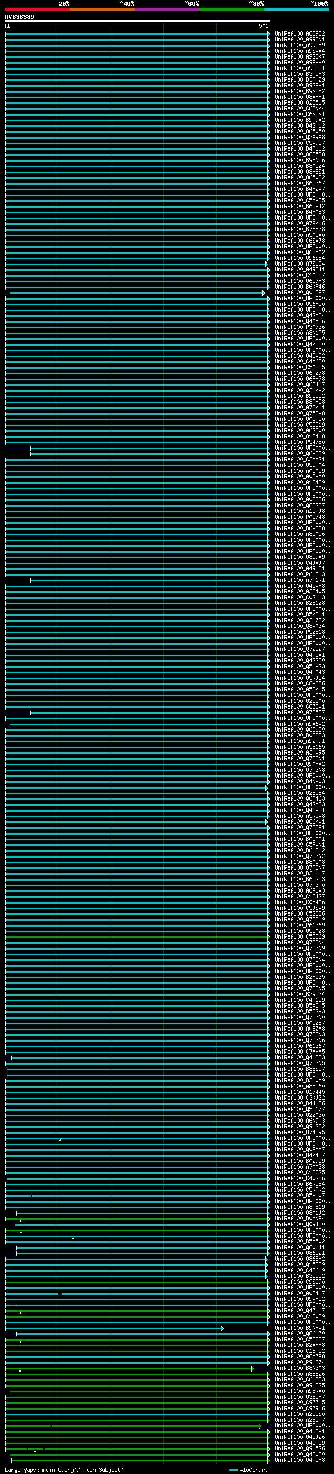Select hit label UniRef100_B8N3M3
The image size is (334, 1474).
pos(300,1368)
